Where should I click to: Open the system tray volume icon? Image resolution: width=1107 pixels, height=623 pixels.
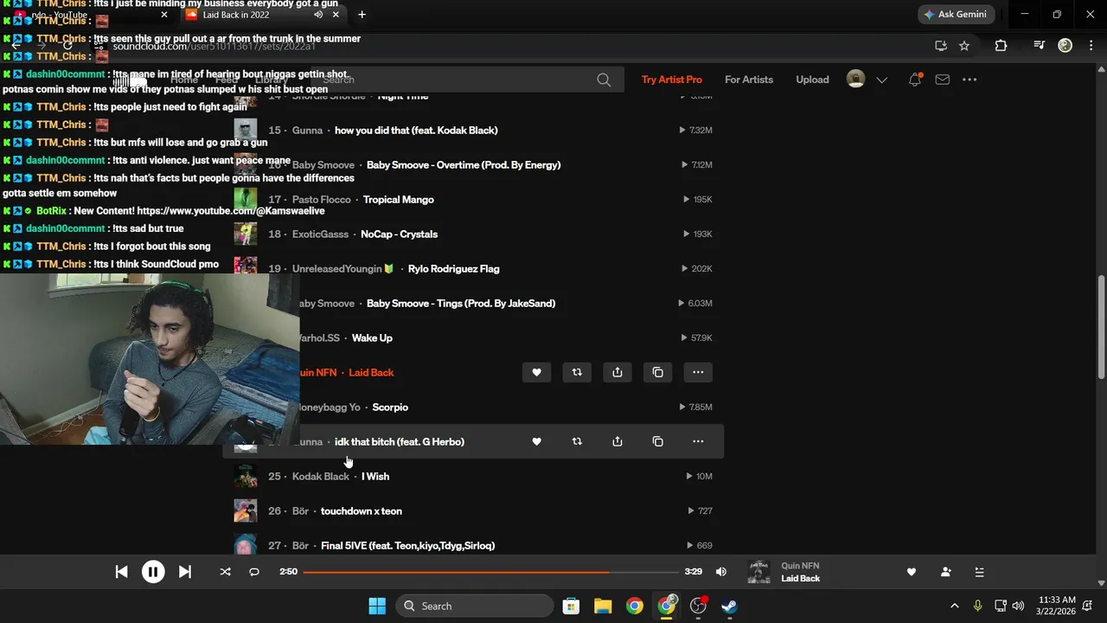tap(1018, 606)
